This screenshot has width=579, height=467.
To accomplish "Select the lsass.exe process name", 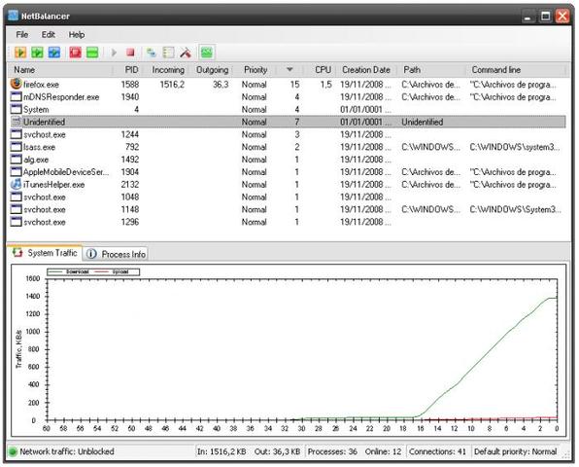I will point(39,147).
